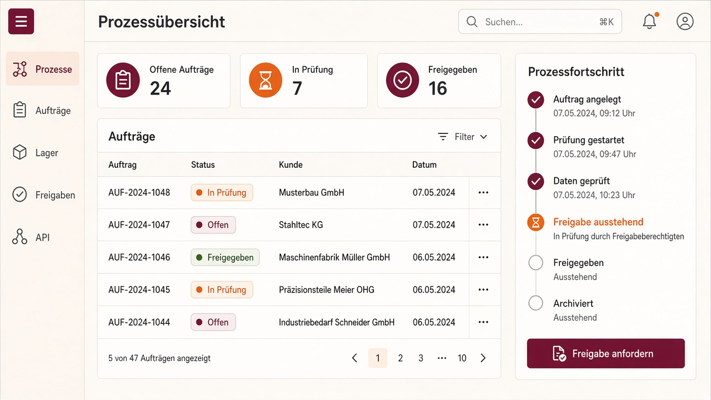Expand the pagination ellipsis

(x=442, y=358)
